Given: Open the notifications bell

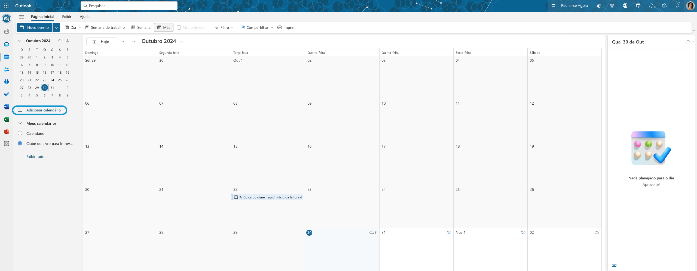Looking at the screenshot, I should click(x=651, y=5).
